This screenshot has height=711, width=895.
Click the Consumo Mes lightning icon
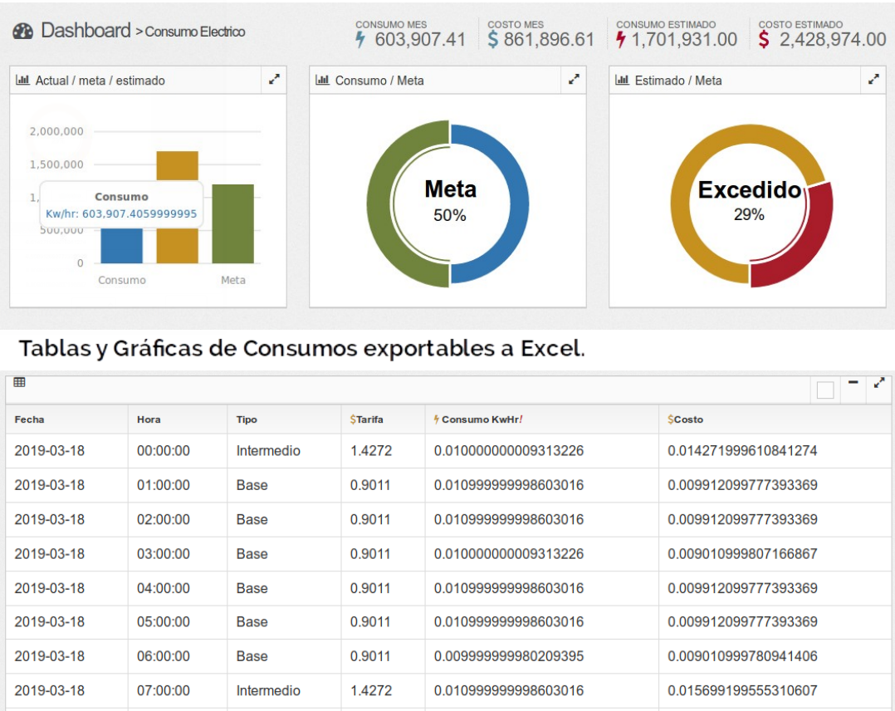tap(360, 40)
